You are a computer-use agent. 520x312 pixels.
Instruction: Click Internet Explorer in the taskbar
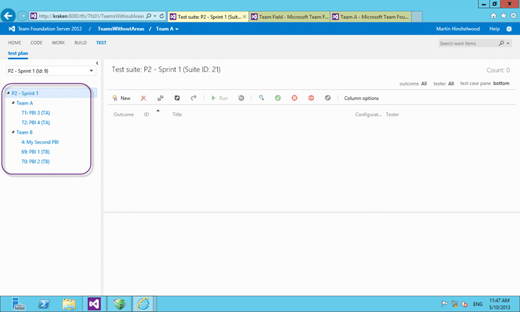pos(143,304)
